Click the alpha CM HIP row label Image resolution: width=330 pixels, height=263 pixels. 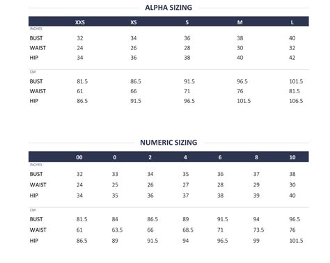pos(34,101)
